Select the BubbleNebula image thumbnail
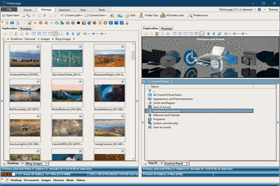Image resolution: width=280 pixels, height=186 pixels. [109, 93]
